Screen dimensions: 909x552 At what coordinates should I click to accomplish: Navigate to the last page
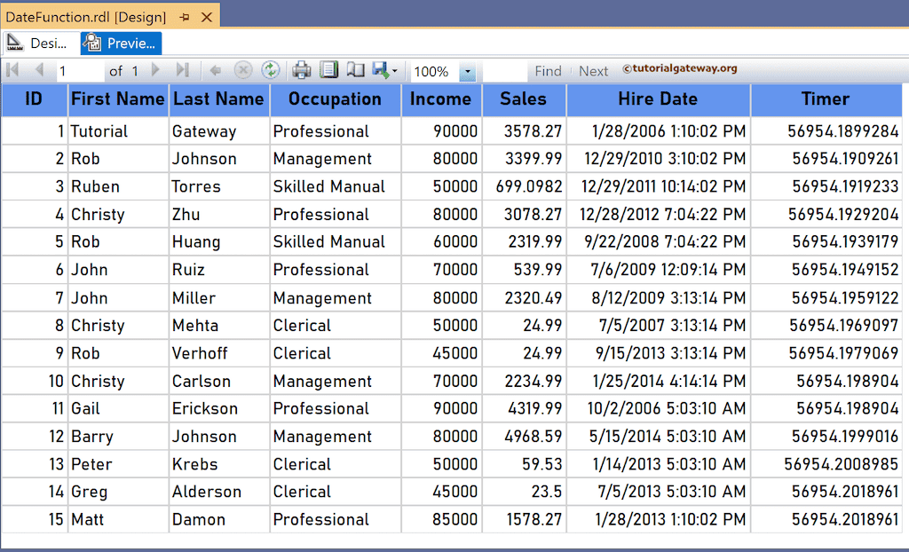183,71
